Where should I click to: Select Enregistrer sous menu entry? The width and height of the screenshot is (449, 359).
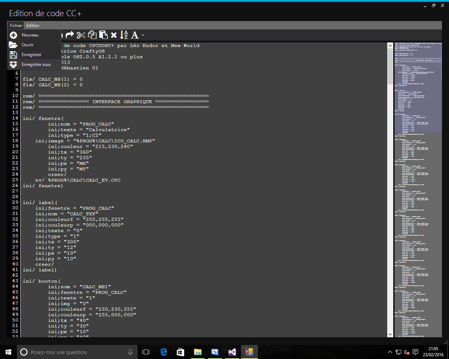pyautogui.click(x=34, y=65)
